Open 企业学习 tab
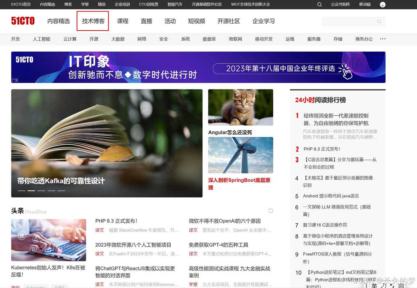The image size is (417, 288). [x=264, y=21]
